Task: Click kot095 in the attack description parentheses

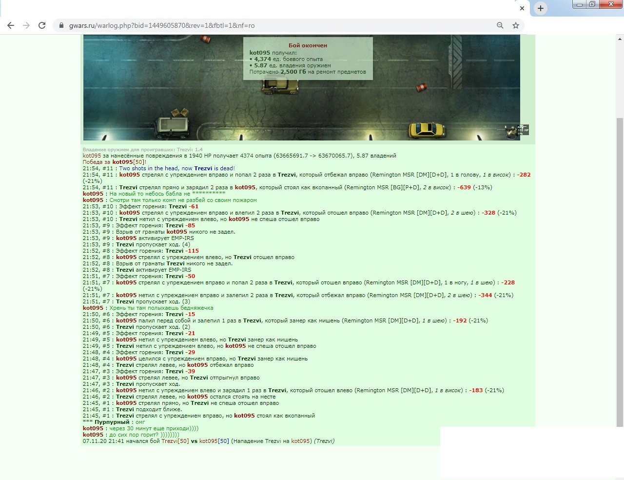Action: (300, 441)
